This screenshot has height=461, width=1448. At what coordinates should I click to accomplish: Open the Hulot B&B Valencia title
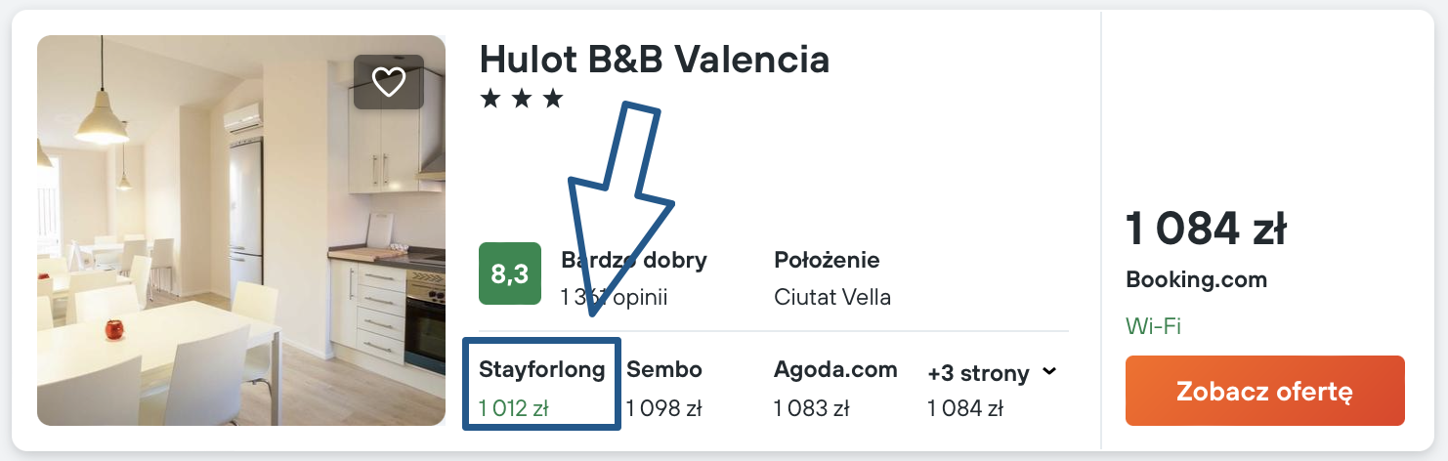click(x=654, y=61)
